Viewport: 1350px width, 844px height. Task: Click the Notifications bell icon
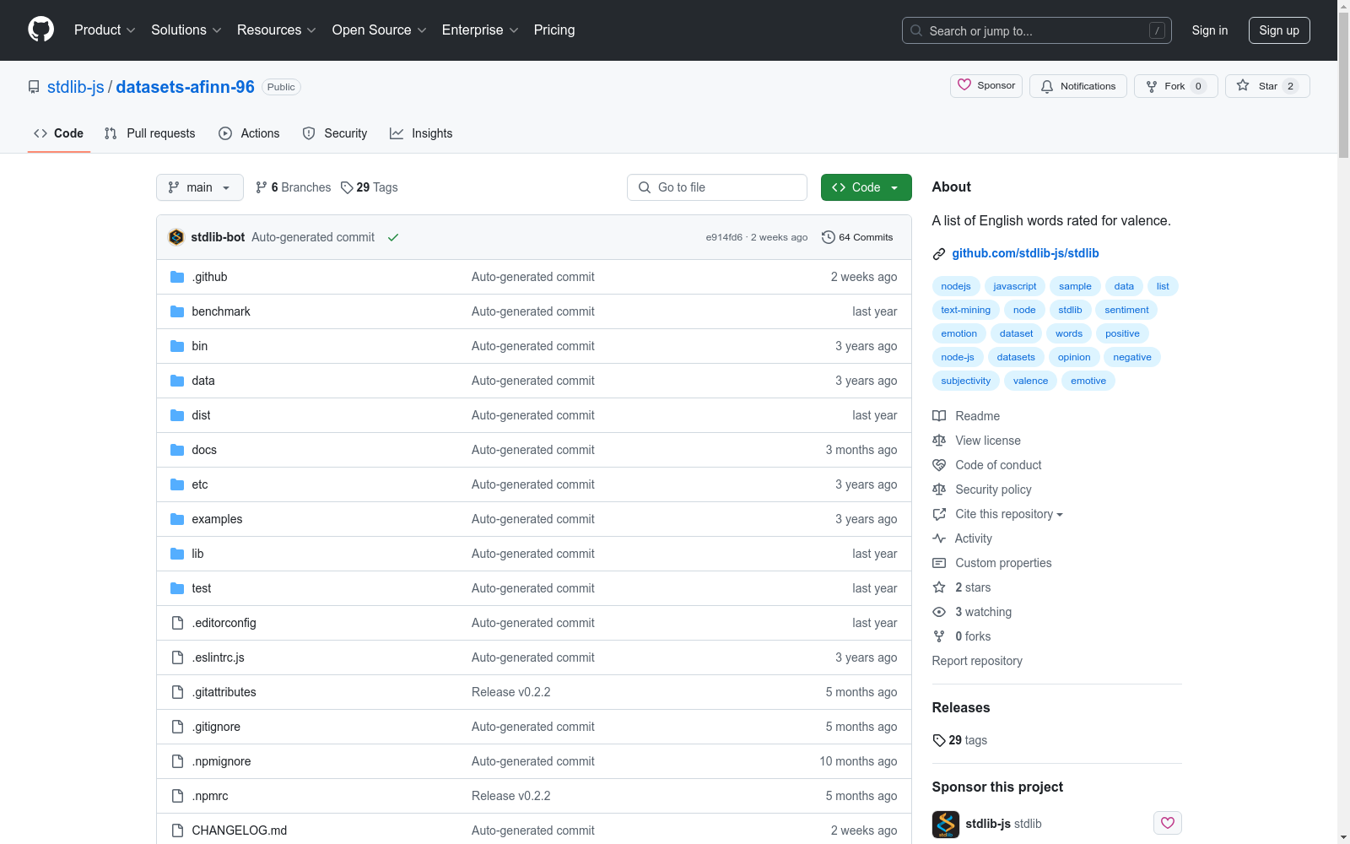point(1047,86)
